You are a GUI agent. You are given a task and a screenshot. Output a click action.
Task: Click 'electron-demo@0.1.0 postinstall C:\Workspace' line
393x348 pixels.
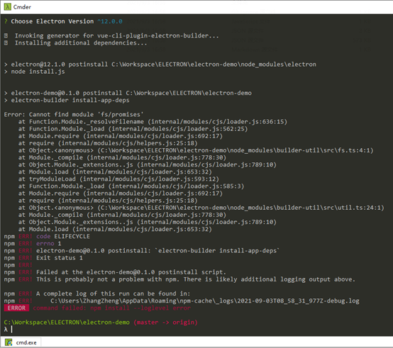pyautogui.click(x=128, y=93)
